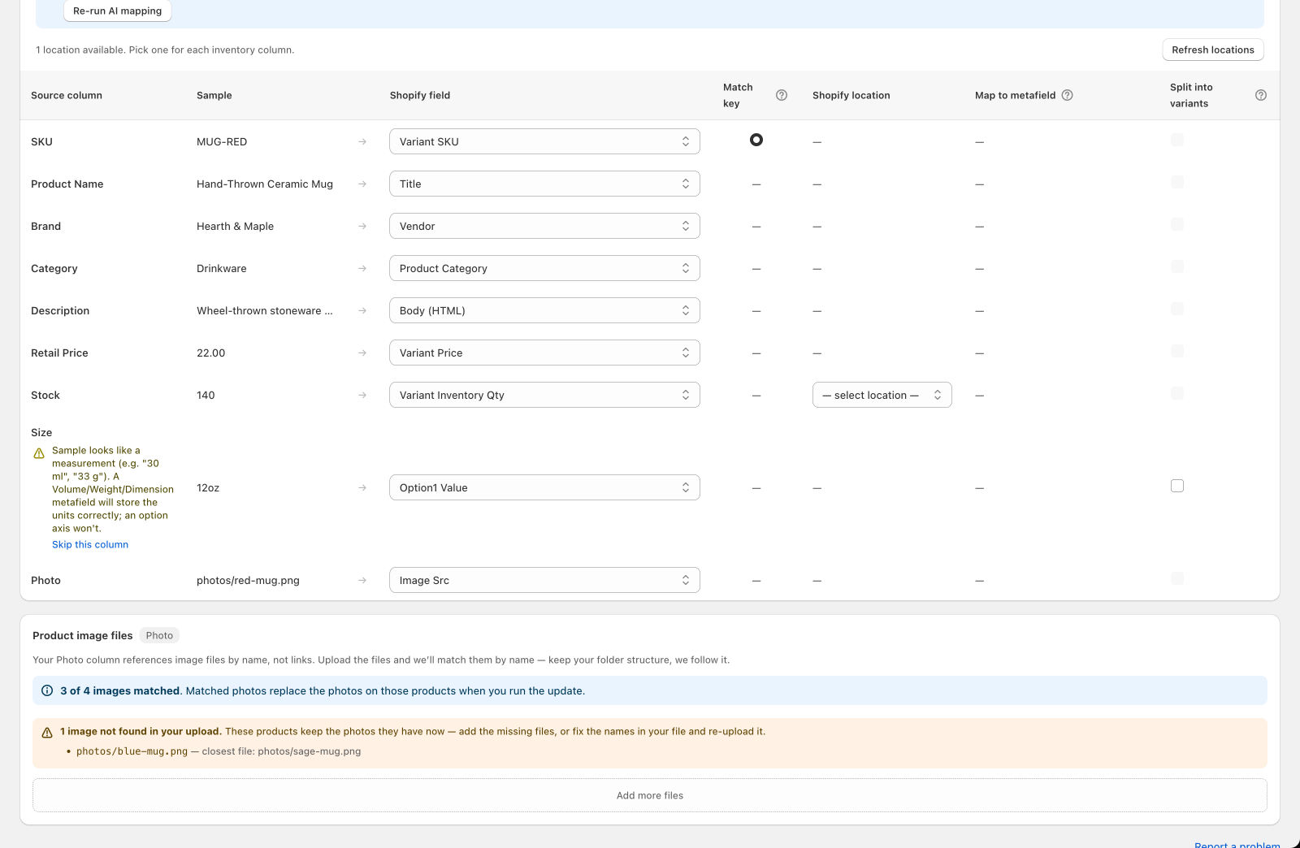Check Split into variants for Size row
The image size is (1300, 848).
[1177, 486]
